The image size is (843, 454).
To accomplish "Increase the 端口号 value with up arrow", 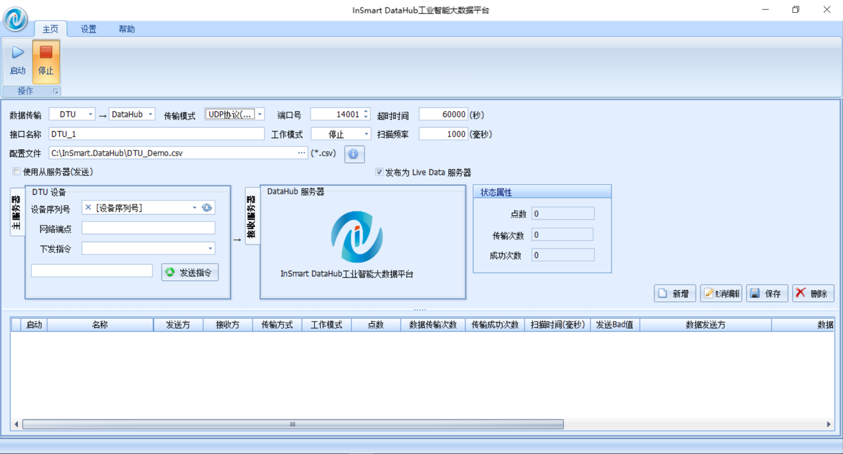I will pos(366,111).
